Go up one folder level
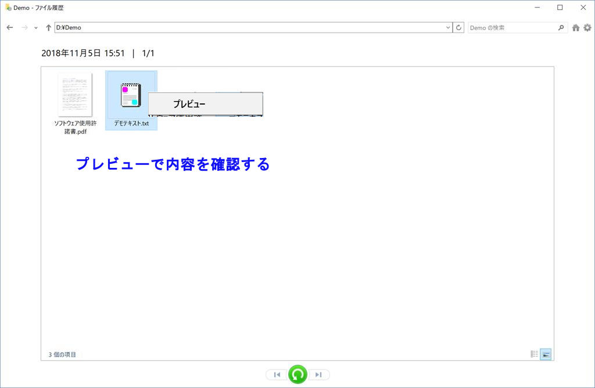Viewport: 595px width, 388px height. 48,27
